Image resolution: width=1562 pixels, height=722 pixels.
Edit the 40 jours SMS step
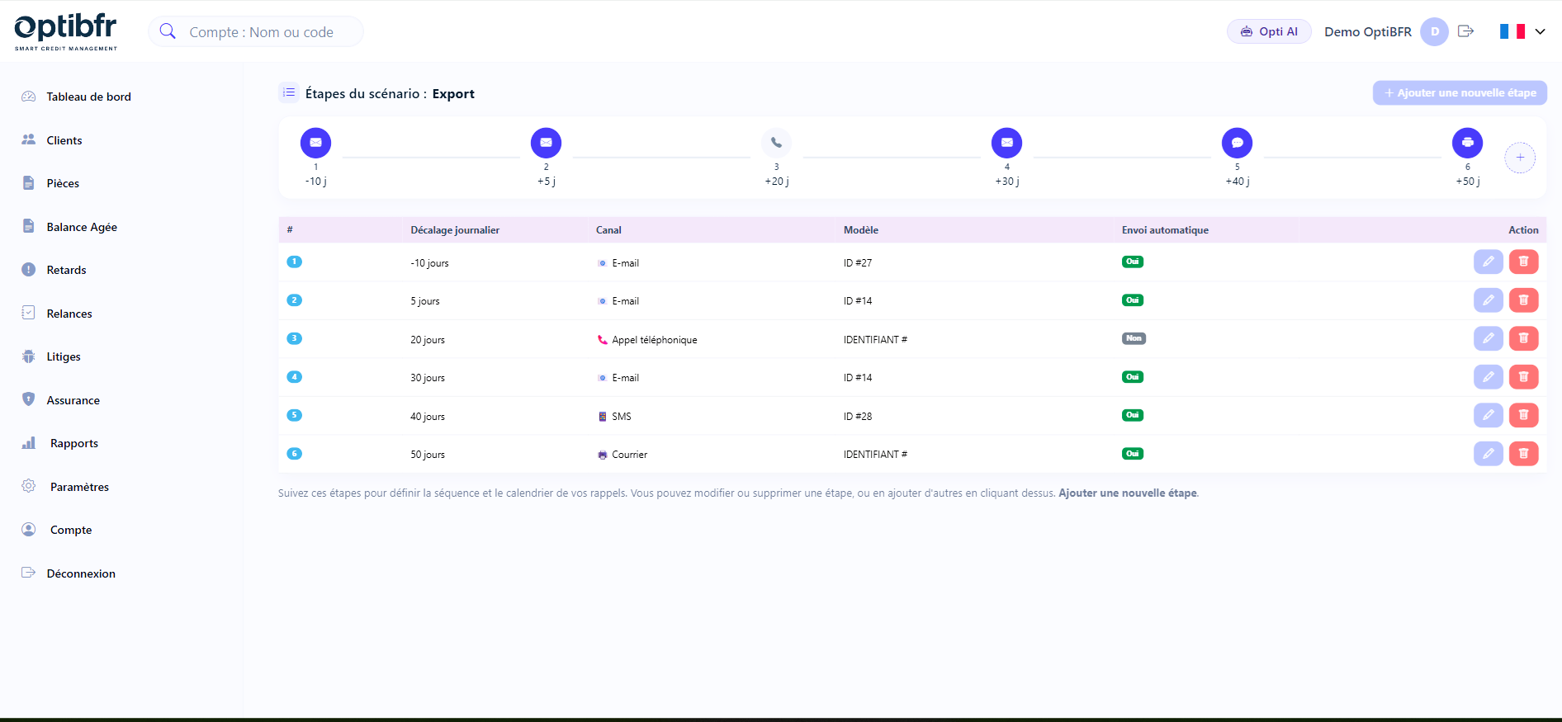point(1488,415)
